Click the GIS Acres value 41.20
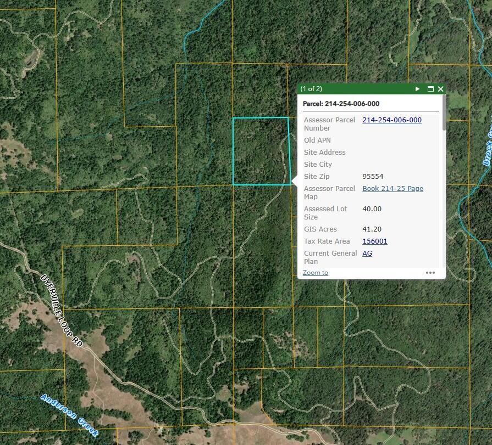The height and width of the screenshot is (445, 492). click(372, 229)
